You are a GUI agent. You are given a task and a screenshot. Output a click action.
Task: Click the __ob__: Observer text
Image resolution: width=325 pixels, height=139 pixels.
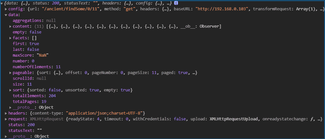click(x=200, y=26)
